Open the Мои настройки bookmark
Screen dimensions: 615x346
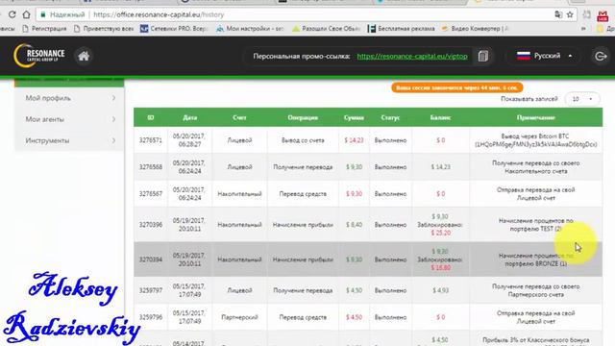coord(250,28)
